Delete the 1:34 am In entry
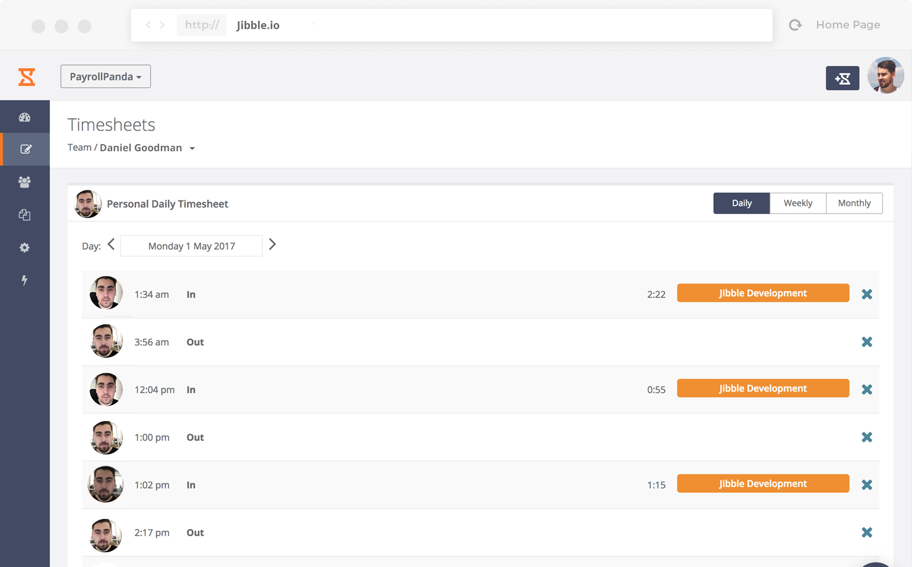 click(867, 294)
